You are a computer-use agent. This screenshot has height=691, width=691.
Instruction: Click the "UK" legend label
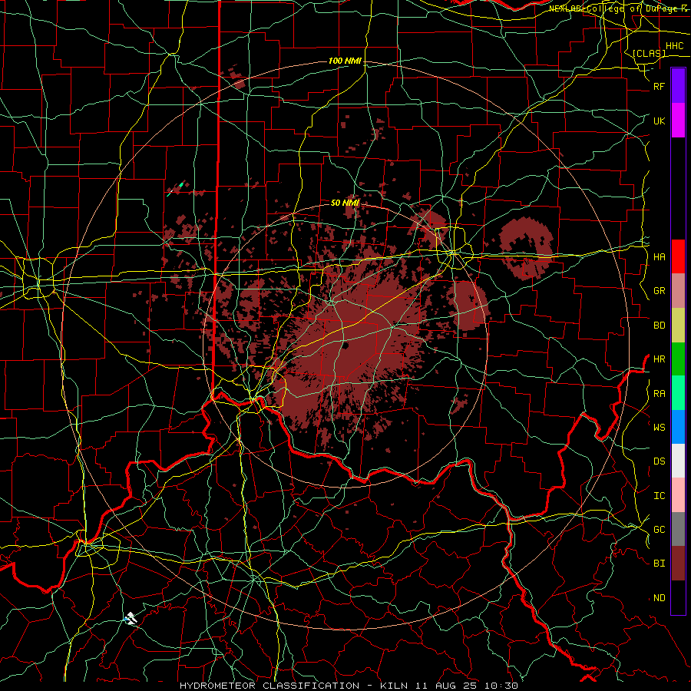(659, 121)
